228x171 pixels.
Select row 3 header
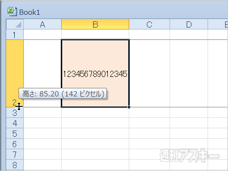coord(15,113)
